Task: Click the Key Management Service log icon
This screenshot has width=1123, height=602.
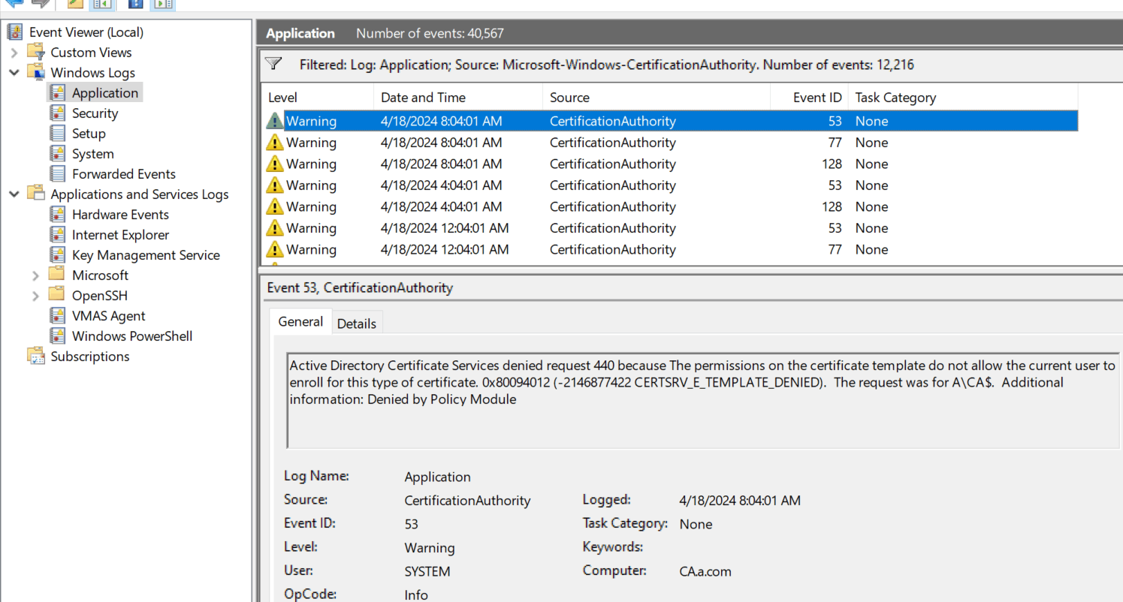Action: pyautogui.click(x=57, y=254)
